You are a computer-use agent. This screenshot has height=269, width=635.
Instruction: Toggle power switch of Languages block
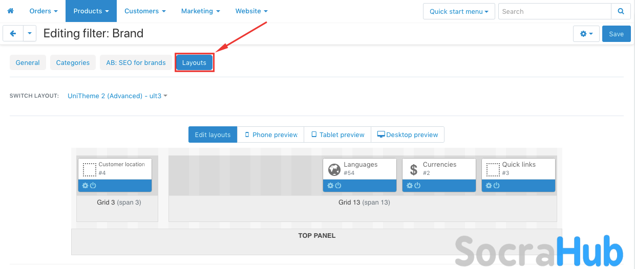338,186
